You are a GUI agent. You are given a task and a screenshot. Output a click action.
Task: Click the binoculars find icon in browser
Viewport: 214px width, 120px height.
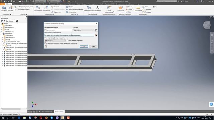(x=17, y=21)
